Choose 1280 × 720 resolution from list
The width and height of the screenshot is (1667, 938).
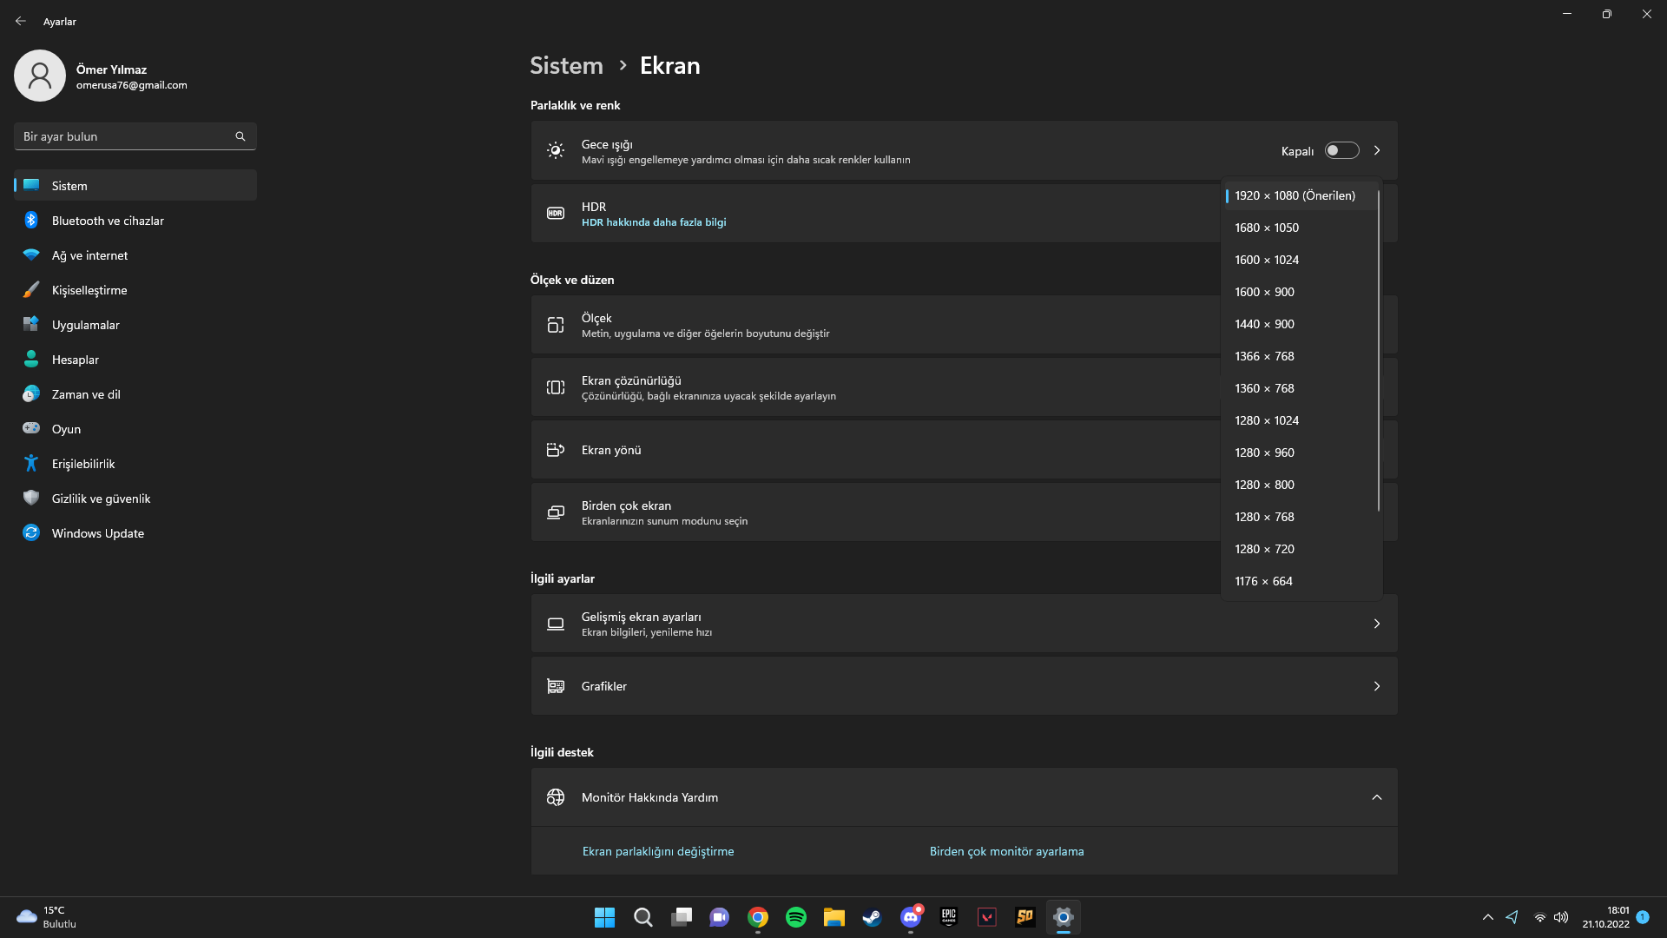pos(1264,549)
